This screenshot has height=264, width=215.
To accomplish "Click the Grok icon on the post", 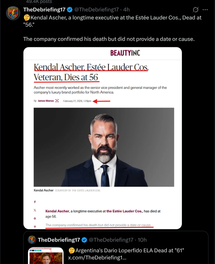I will (x=196, y=10).
